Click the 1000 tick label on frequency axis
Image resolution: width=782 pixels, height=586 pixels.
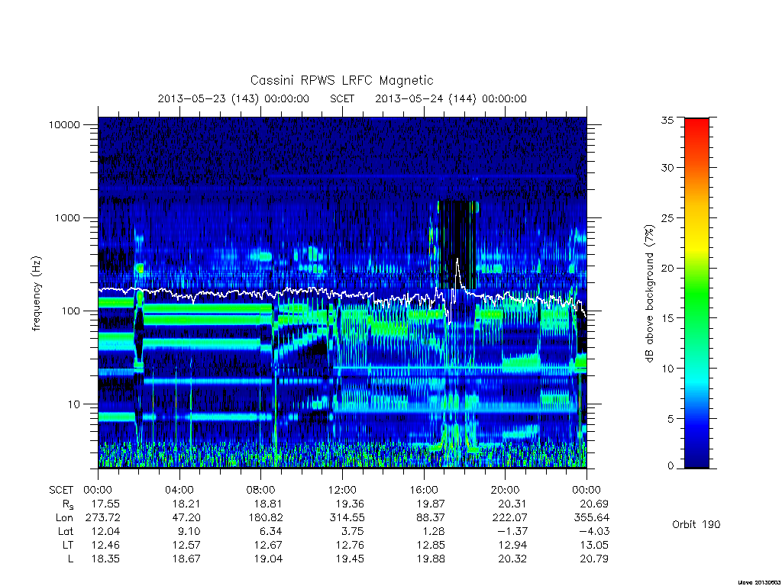click(67, 218)
